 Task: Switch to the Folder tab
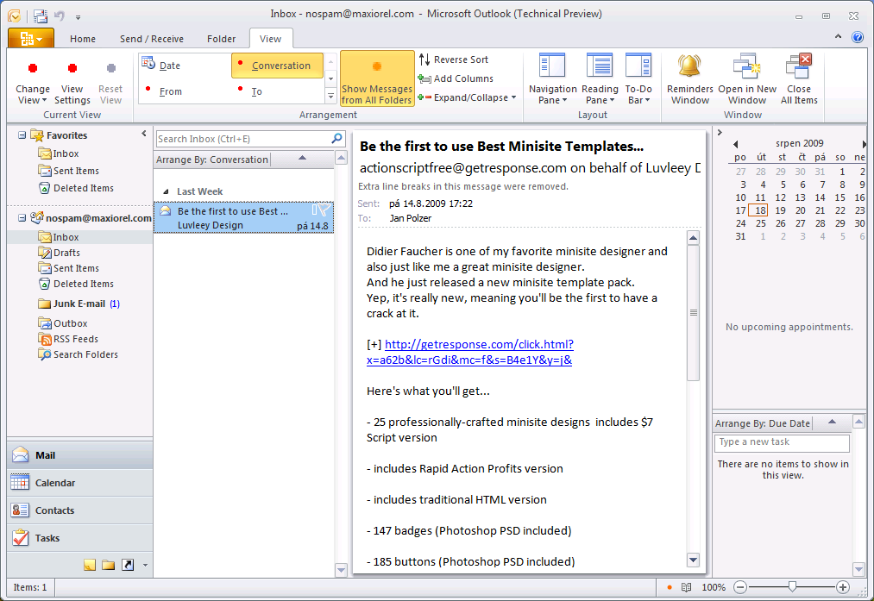pyautogui.click(x=221, y=39)
